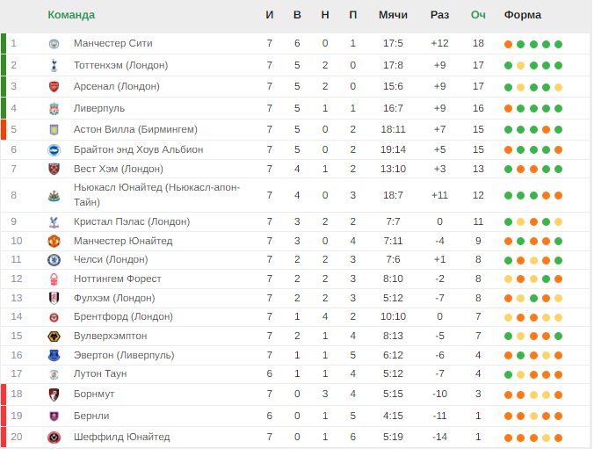Click the Newcastle United crest icon
This screenshot has height=449, width=594.
click(x=54, y=196)
